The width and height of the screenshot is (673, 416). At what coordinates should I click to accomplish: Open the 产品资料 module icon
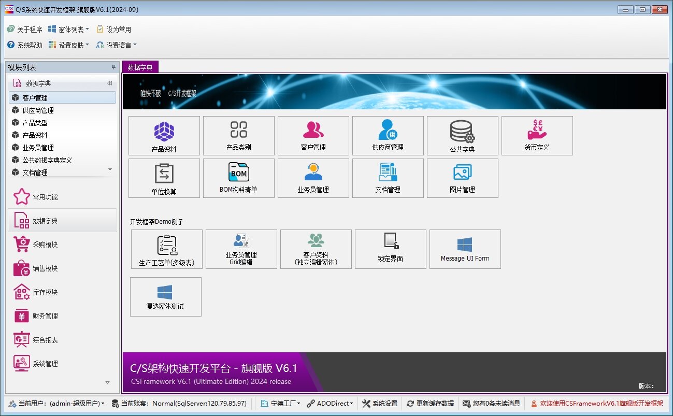click(164, 136)
